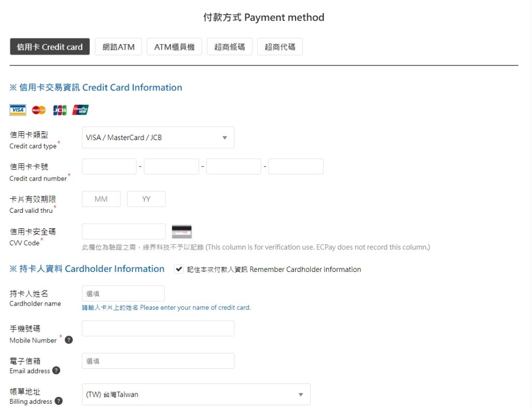Screen dimensions: 531x412
Task: Click the first credit card number field
Action: coord(109,166)
